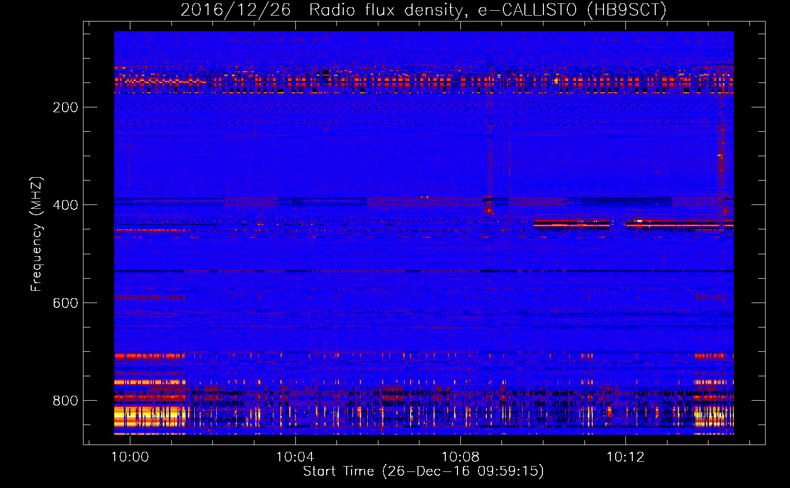This screenshot has width=790, height=488.
Task: Click the 10:00 time tick label
Action: click(x=130, y=457)
